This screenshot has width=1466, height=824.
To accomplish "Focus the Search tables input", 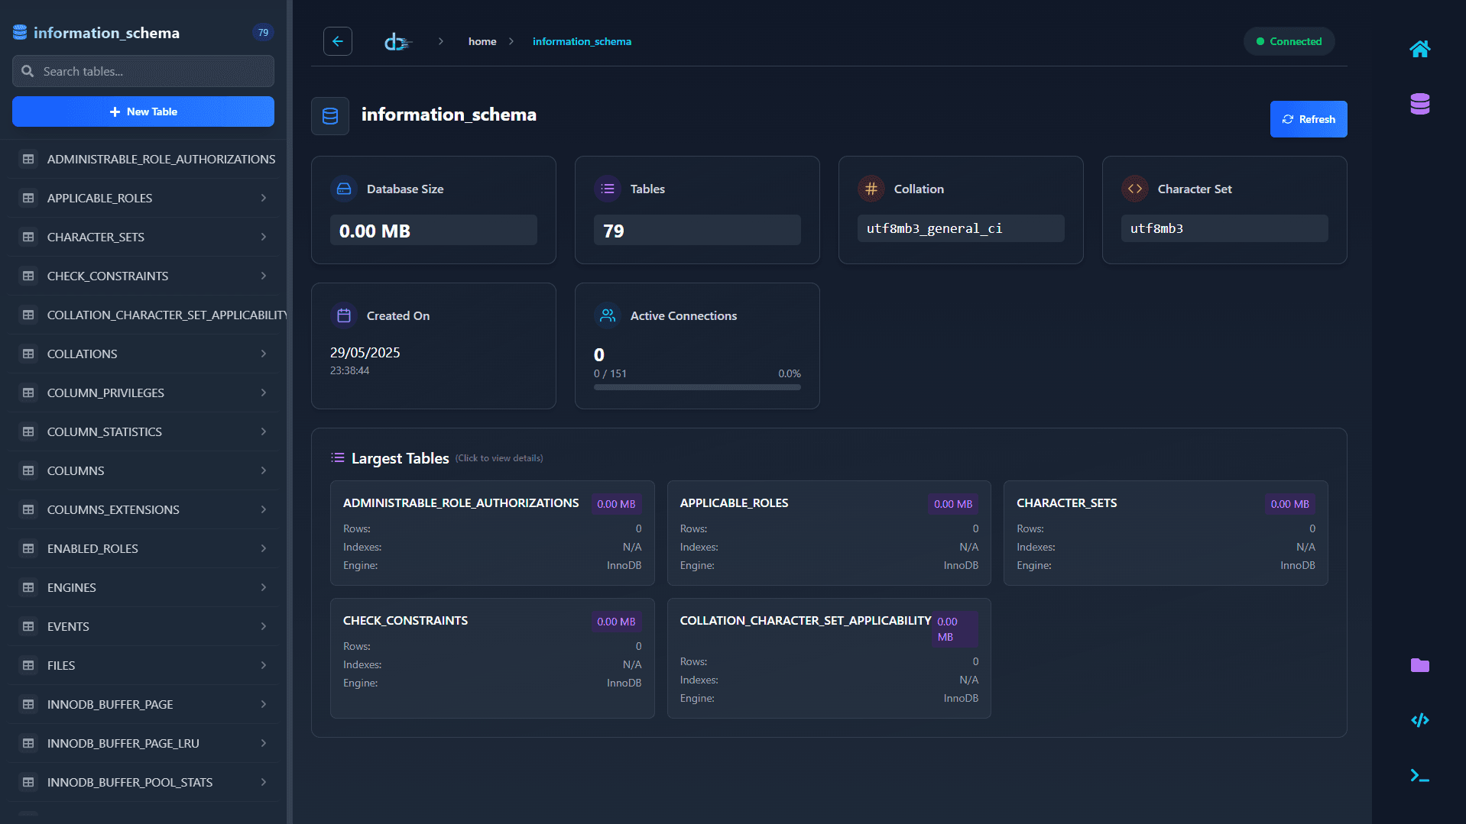I will pos(143,71).
